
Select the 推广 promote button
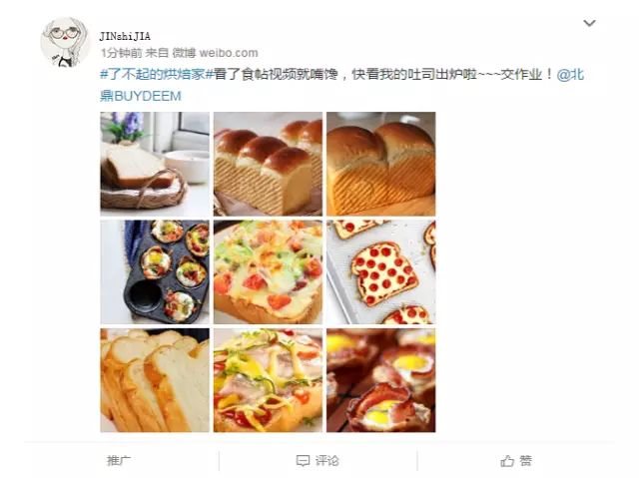pos(119,461)
